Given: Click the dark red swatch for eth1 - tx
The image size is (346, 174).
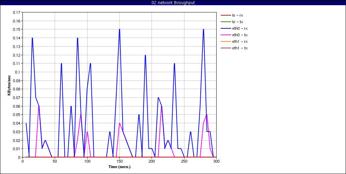Looking at the screenshot, I should 226,48.
